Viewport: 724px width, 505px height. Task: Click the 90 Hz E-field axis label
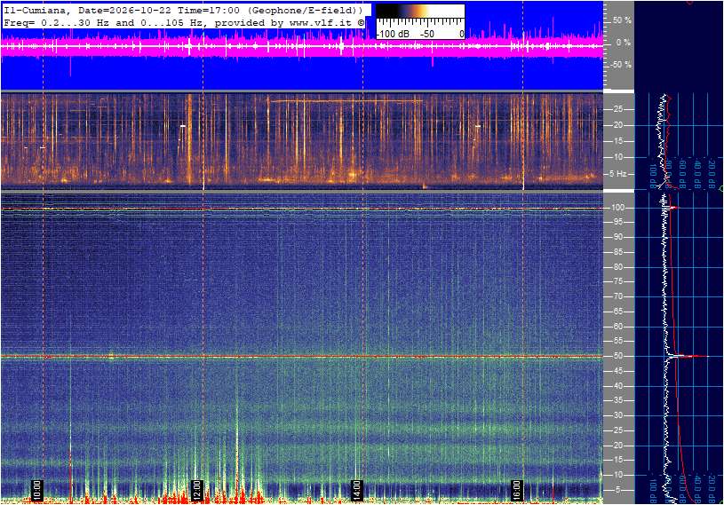point(617,237)
